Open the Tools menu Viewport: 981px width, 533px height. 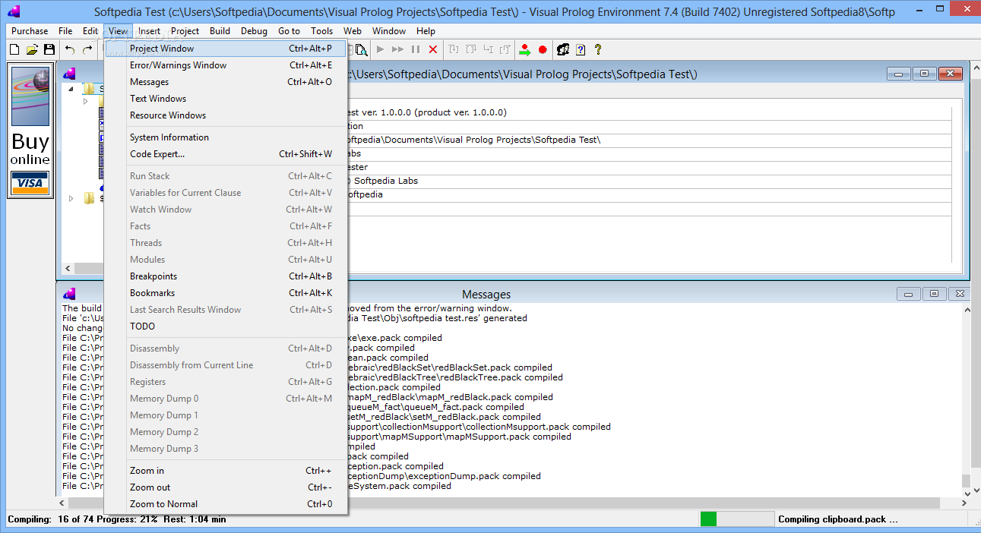point(321,31)
